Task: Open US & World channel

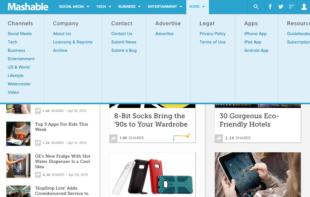Action: point(19,67)
